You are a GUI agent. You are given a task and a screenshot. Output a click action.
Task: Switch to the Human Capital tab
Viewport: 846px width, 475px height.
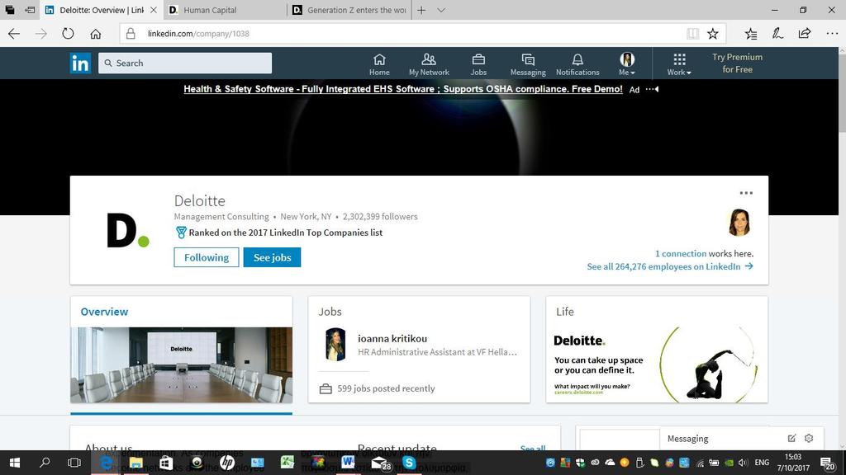[x=225, y=10]
